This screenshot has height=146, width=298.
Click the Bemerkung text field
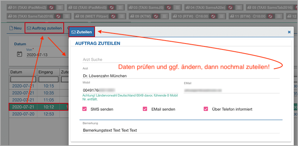point(181,130)
